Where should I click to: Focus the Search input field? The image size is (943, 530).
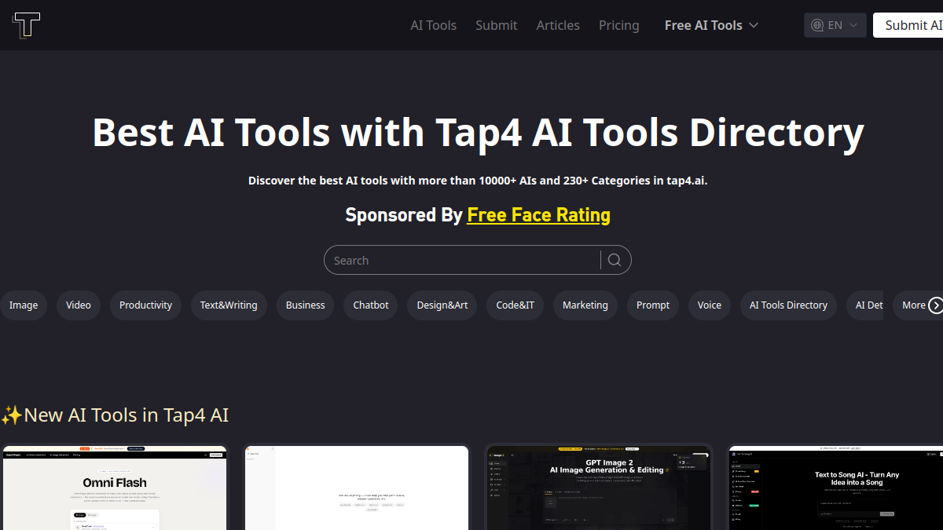point(464,260)
